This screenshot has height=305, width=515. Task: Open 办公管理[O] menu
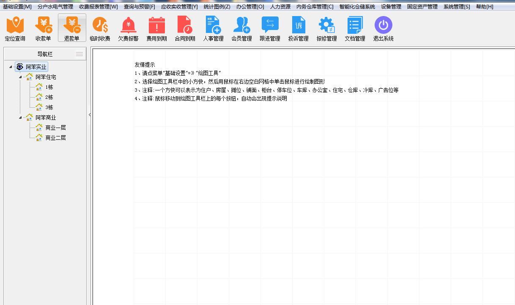pos(250,7)
